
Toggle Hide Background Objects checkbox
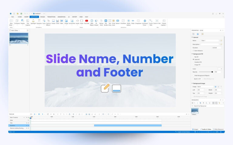tap(193, 76)
